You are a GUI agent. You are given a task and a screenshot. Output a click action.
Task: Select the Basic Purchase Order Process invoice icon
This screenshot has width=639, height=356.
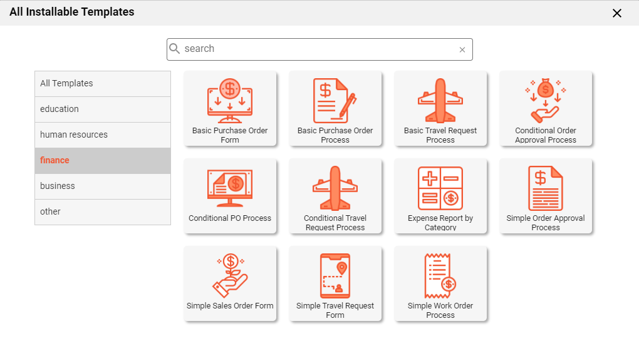[x=335, y=101]
